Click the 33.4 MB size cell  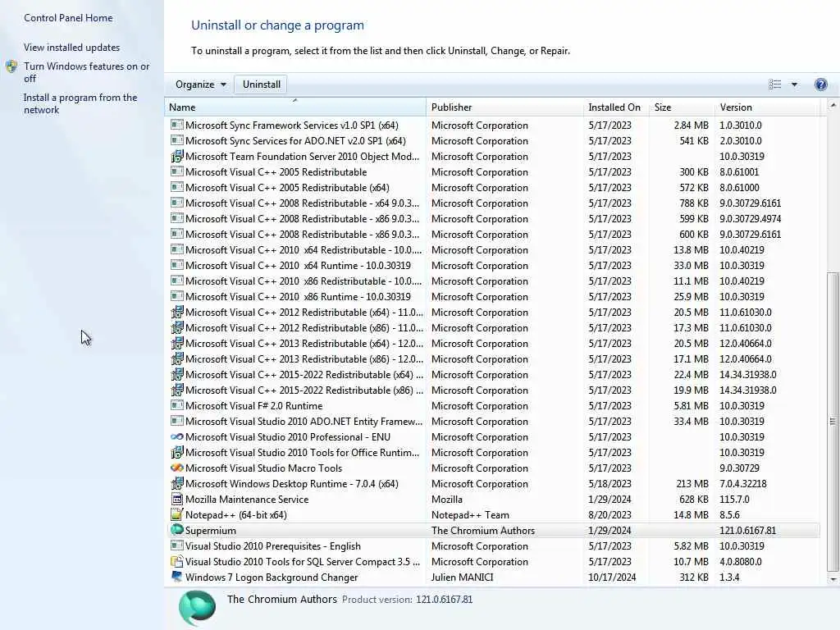tap(691, 421)
